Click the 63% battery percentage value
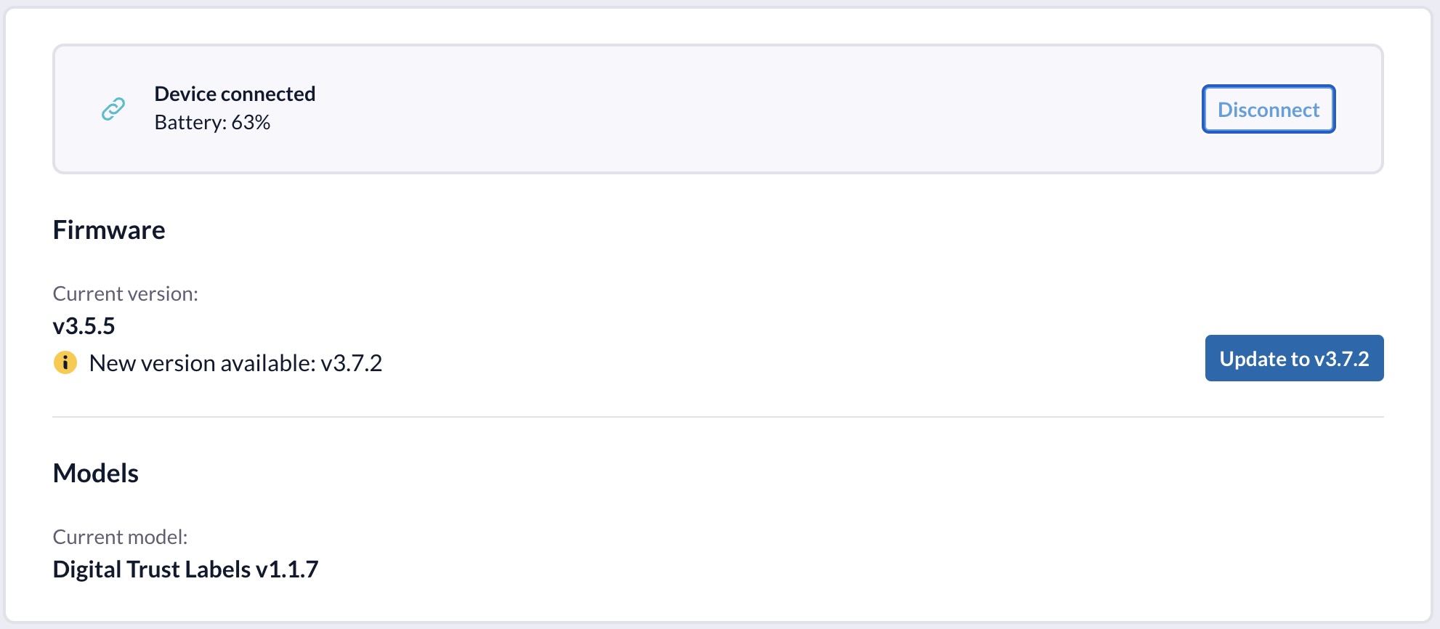The width and height of the screenshot is (1440, 629). tap(251, 123)
